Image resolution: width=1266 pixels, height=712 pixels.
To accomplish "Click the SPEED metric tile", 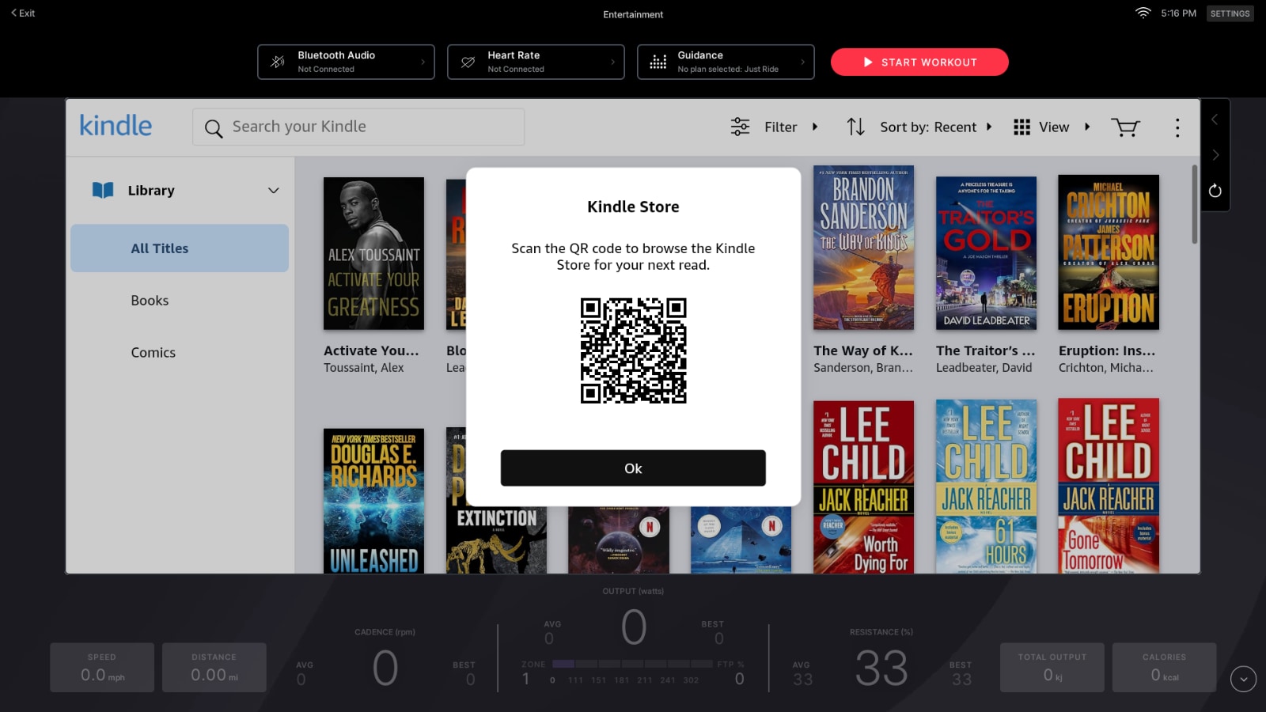I will tap(102, 668).
